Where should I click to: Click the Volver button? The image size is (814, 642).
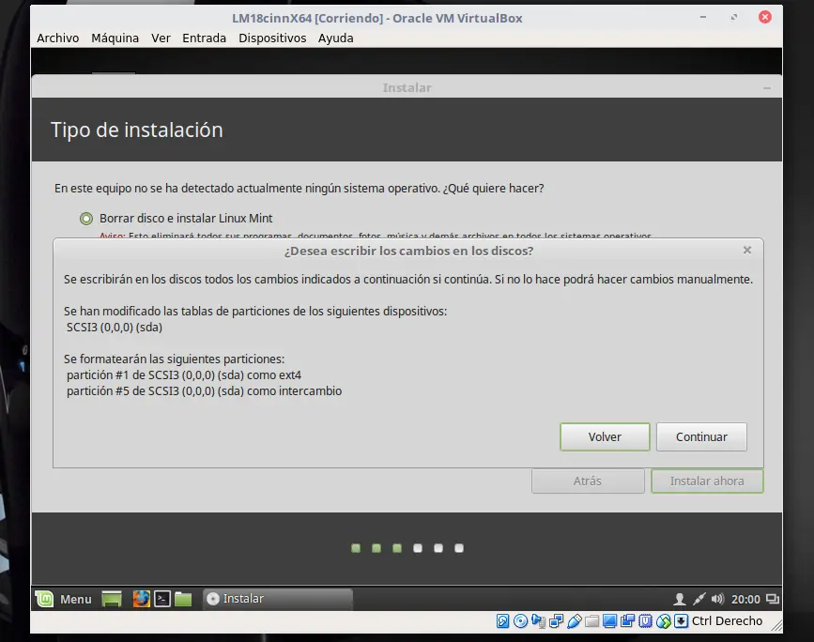(605, 437)
